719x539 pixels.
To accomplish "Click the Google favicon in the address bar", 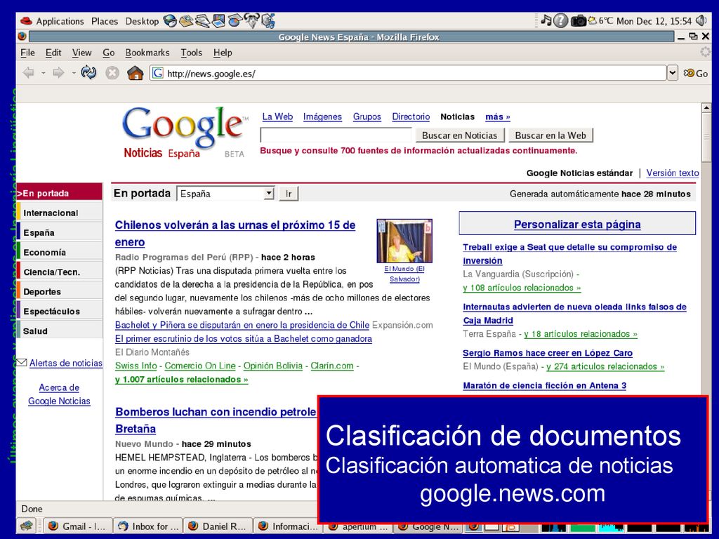I will point(158,73).
